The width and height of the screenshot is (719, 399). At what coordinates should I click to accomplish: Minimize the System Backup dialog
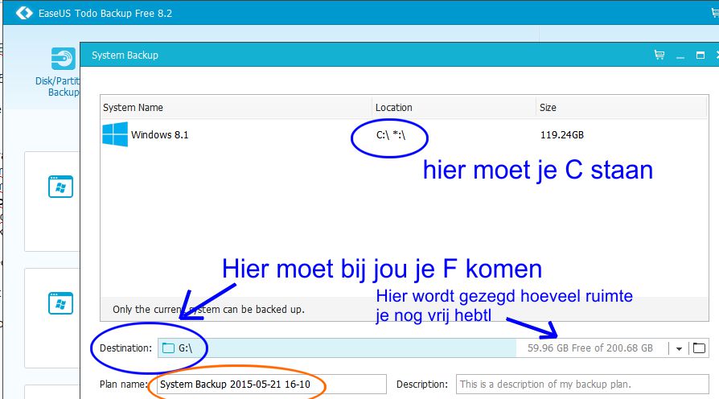tap(680, 56)
